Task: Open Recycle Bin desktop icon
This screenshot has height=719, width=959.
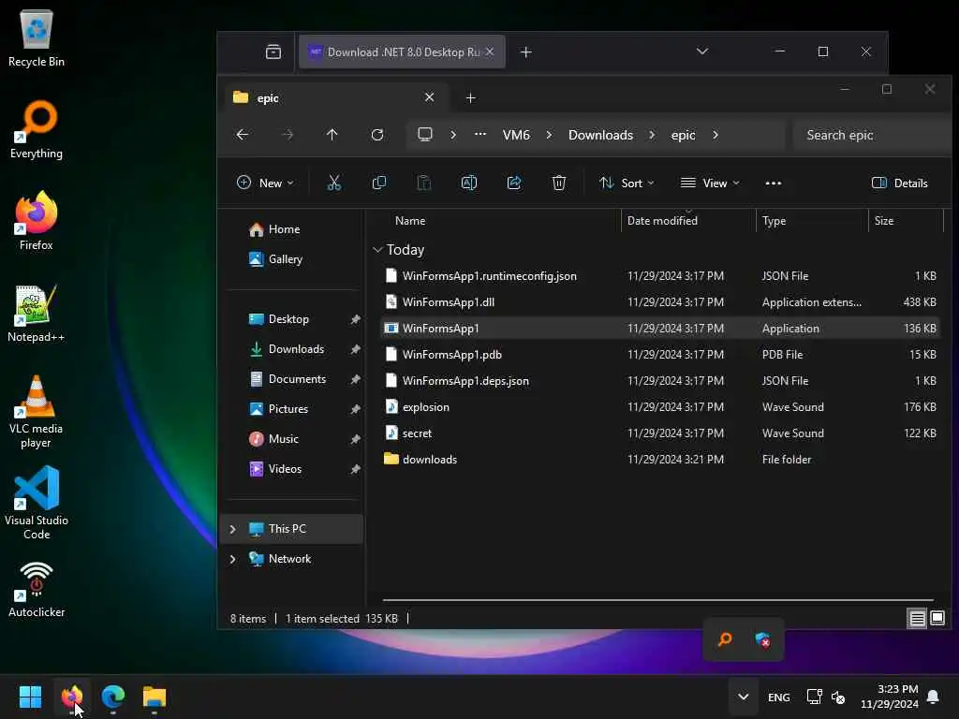Action: click(x=37, y=38)
